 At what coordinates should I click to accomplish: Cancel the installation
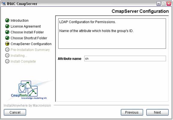[15, 112]
